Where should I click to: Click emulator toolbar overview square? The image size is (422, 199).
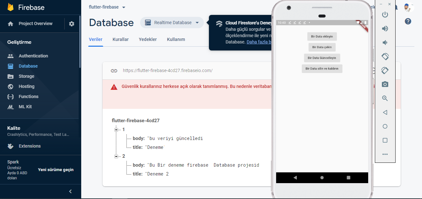385,140
